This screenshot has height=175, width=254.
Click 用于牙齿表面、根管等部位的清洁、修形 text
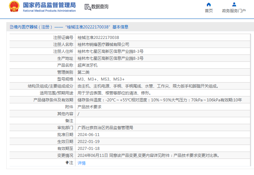(114, 93)
